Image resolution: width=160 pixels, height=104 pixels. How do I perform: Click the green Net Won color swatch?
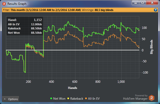(51, 98)
